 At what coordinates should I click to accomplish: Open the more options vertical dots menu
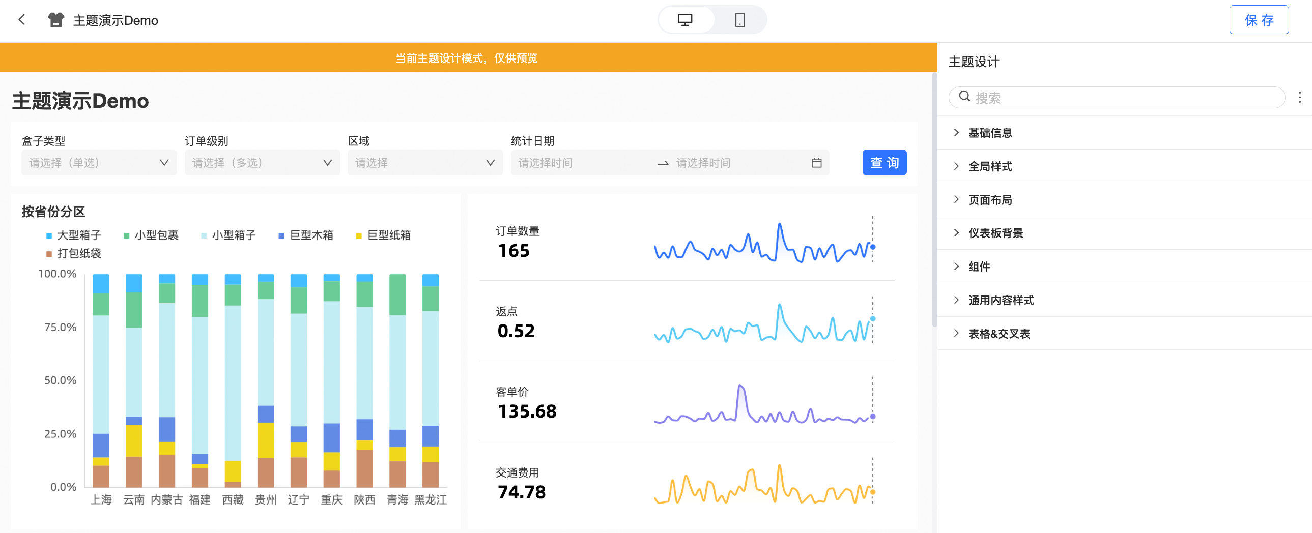[1299, 97]
